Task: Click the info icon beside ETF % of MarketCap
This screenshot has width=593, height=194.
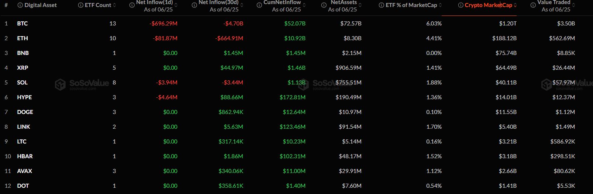Action: point(382,5)
